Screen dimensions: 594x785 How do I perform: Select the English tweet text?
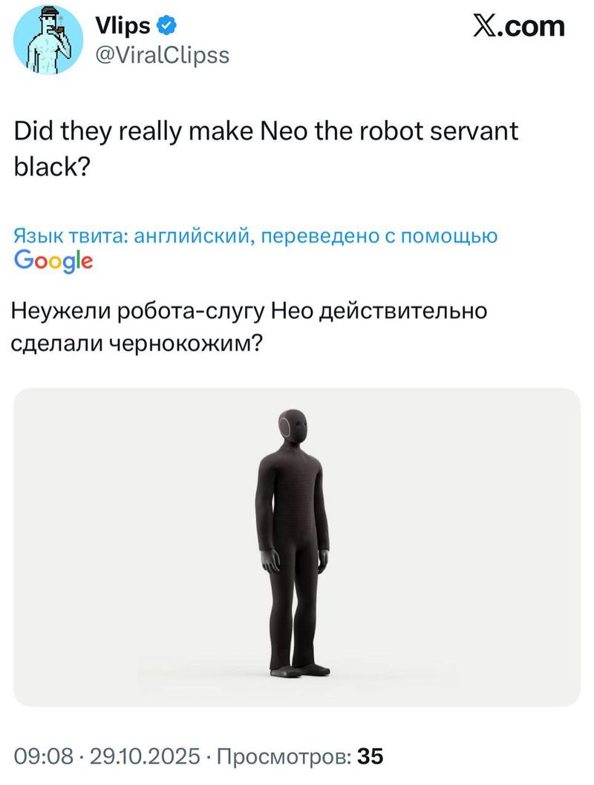coord(266,148)
